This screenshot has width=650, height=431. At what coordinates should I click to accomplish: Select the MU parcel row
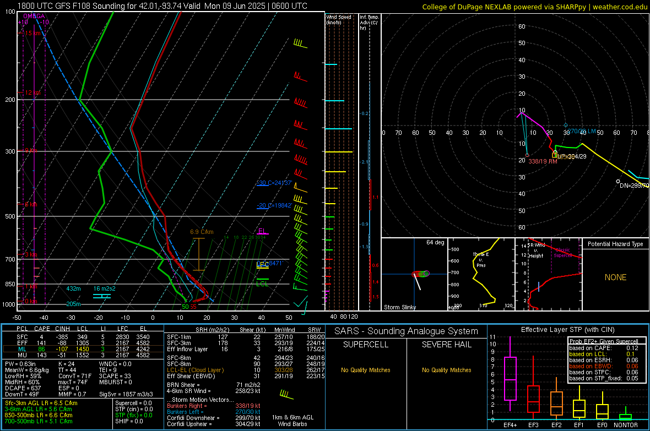pyautogui.click(x=83, y=354)
